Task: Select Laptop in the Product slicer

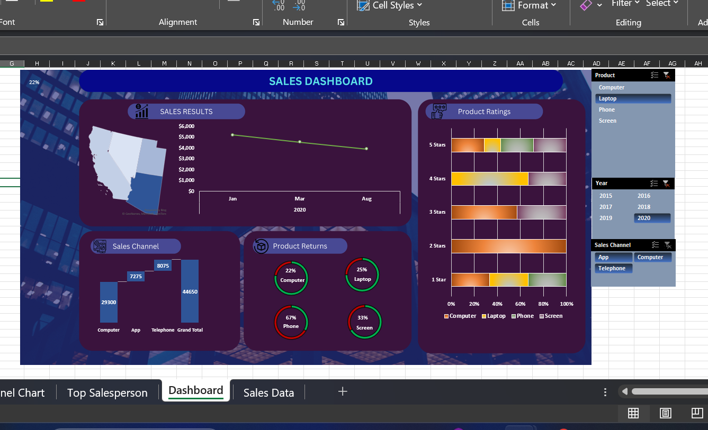Action: (x=633, y=99)
